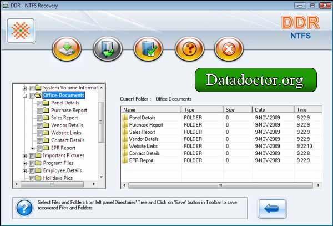Click EPR Report folder icon in file list
Screen dimensions: 333x226
[x=125, y=160]
